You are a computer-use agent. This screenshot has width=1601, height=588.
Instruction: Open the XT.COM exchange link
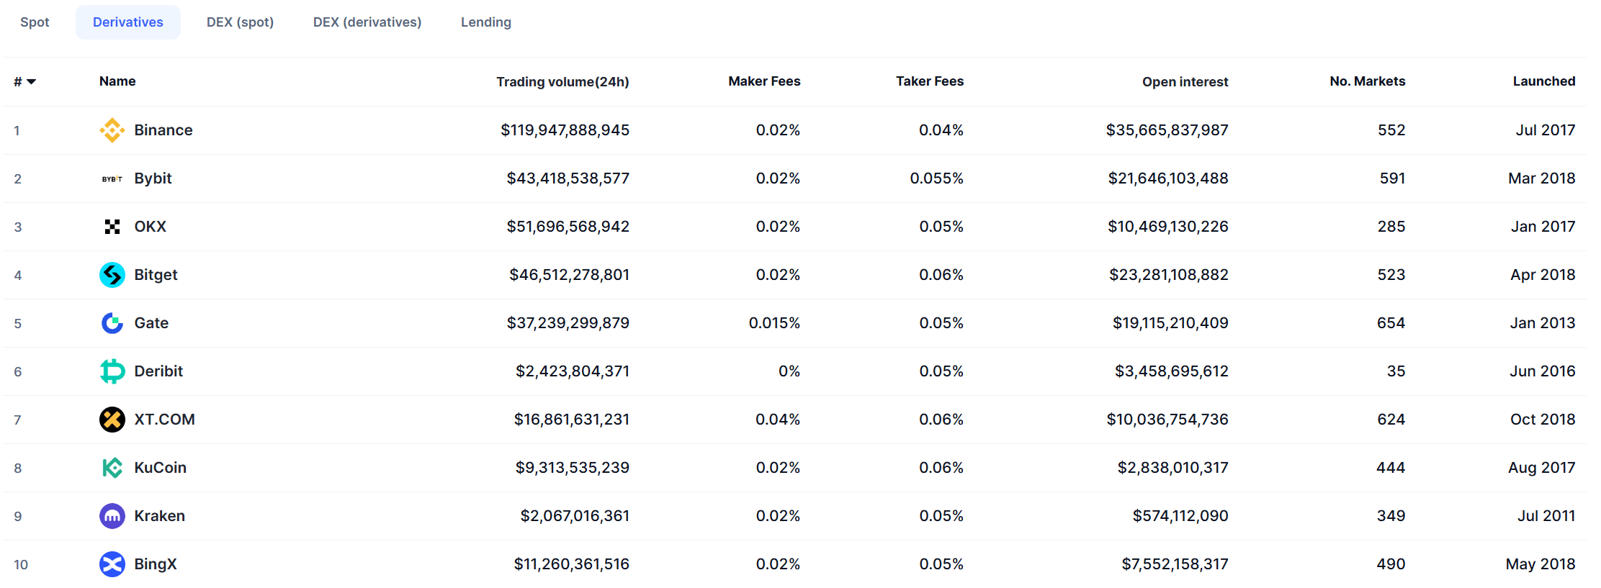click(164, 420)
